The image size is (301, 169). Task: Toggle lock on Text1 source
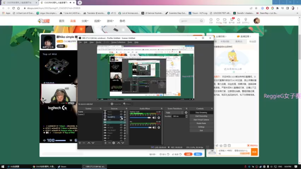tap(125, 112)
